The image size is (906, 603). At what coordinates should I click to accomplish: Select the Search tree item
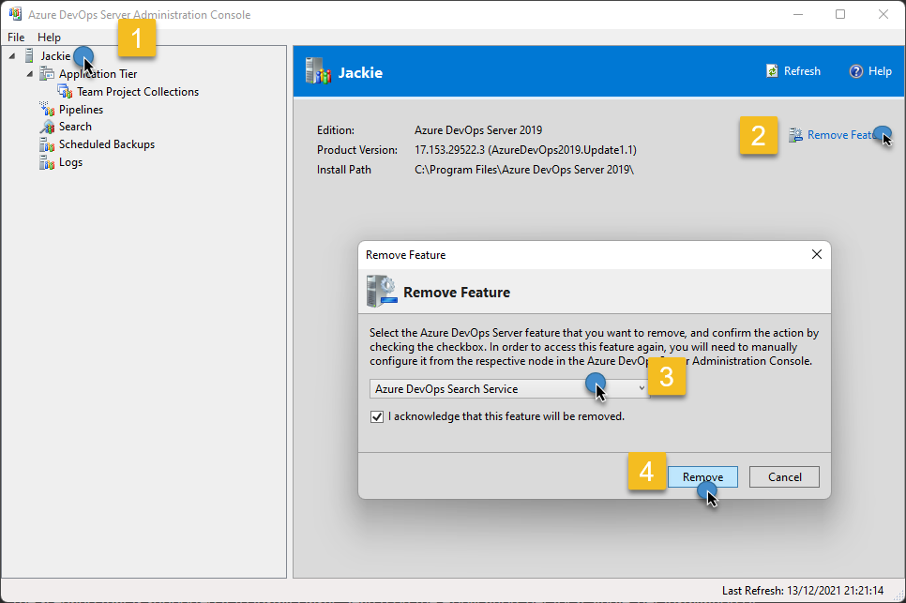tap(75, 127)
